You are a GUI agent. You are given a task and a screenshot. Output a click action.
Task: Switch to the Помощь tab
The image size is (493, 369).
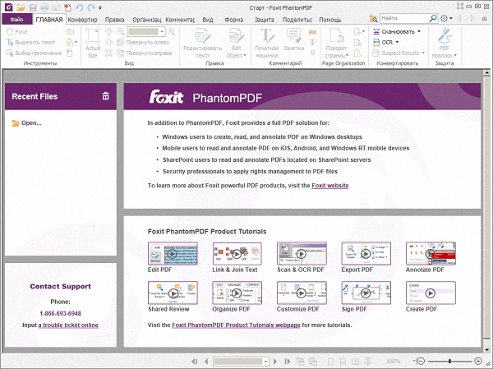[330, 20]
